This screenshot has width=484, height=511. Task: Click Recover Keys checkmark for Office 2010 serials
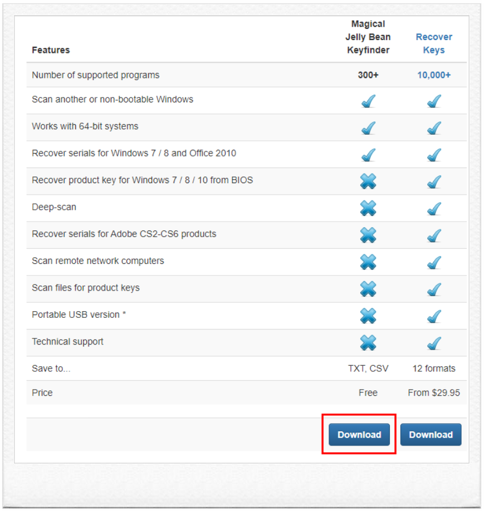[434, 155]
